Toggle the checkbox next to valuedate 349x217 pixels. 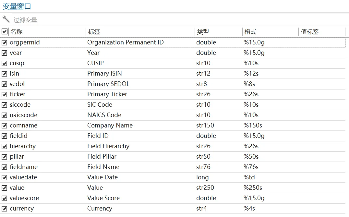(x=5, y=177)
